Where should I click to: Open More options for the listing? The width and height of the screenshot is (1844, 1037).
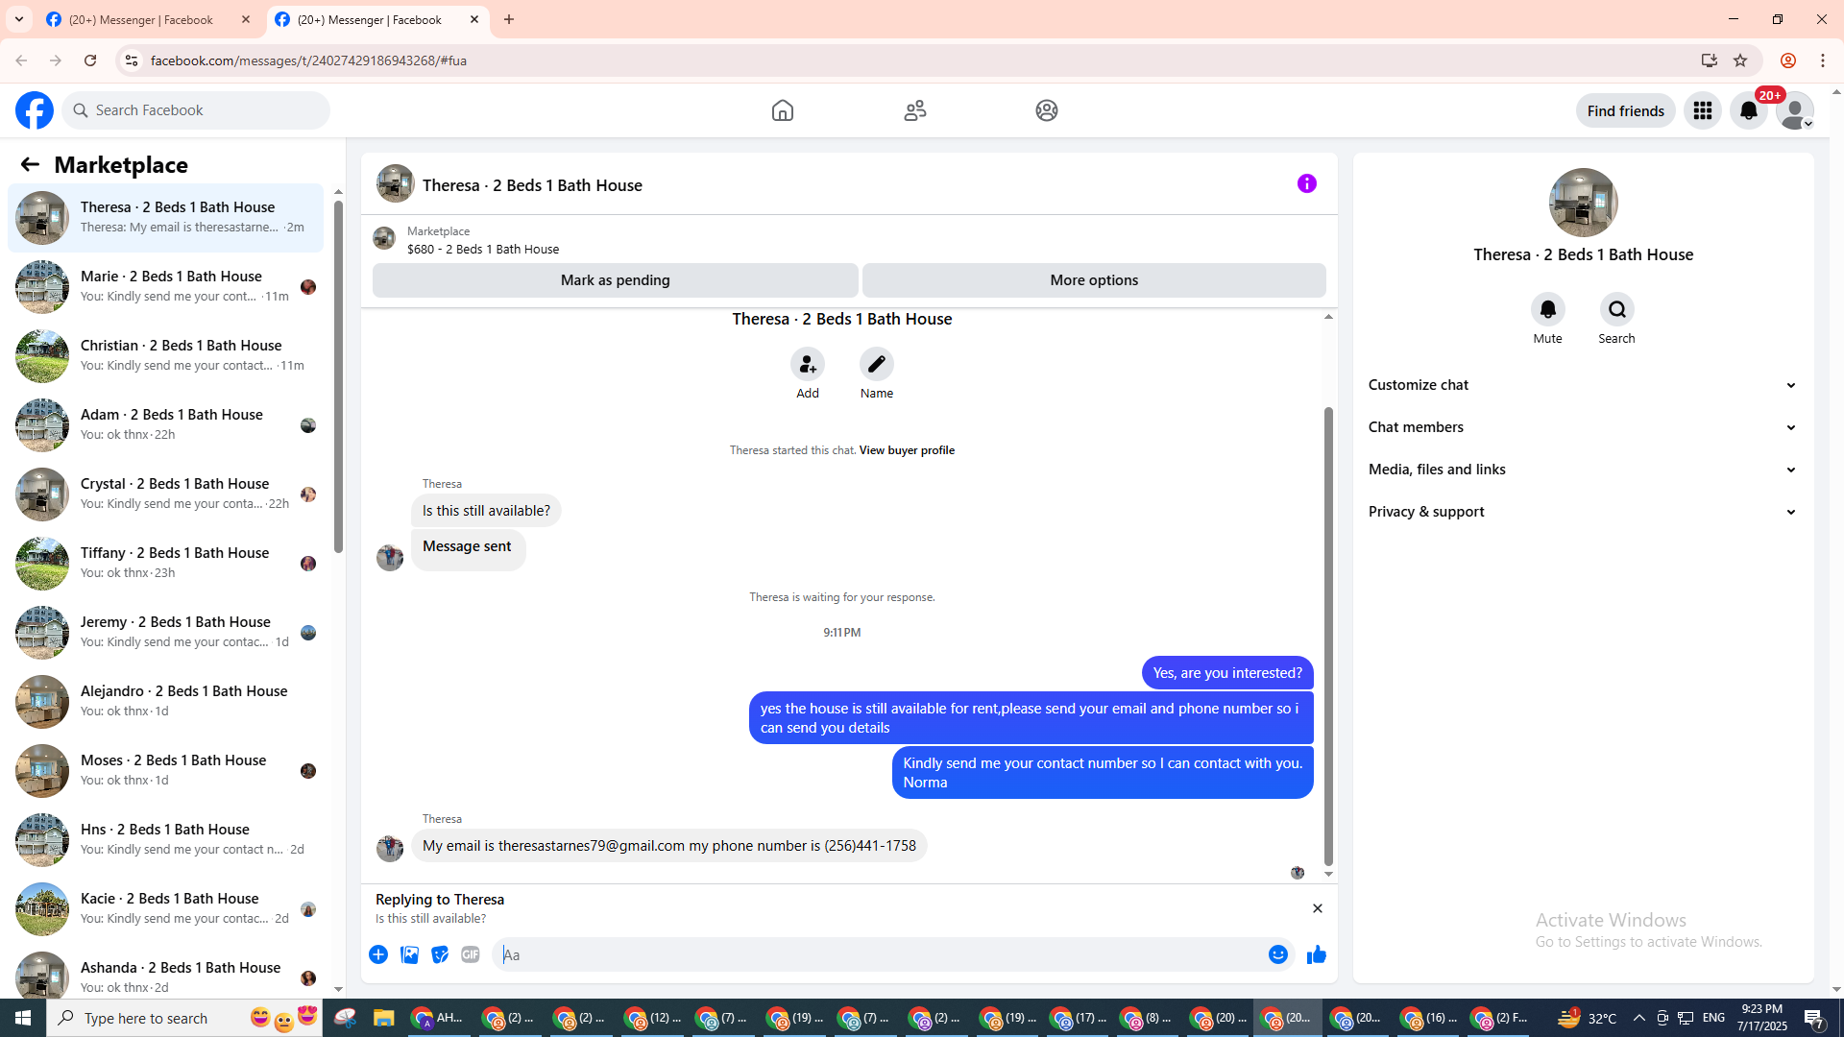click(1094, 280)
